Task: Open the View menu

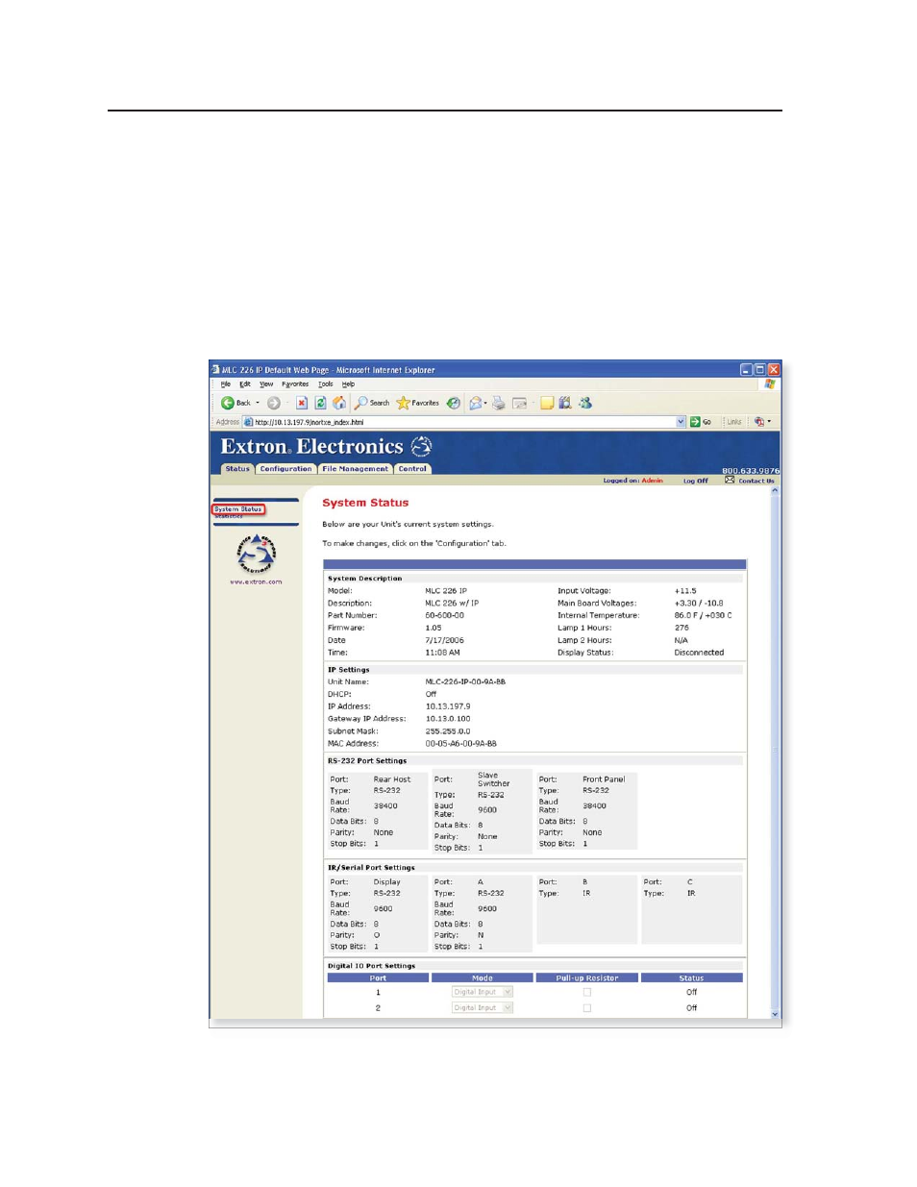Action: click(266, 383)
